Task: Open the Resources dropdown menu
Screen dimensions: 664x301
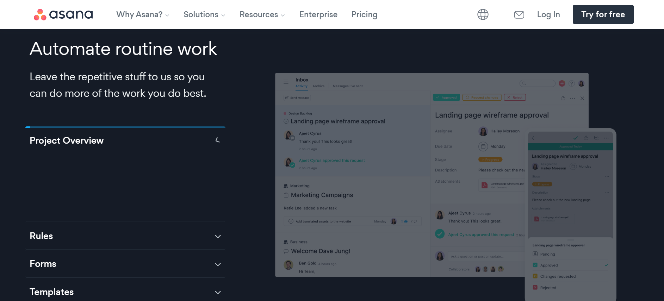Action: click(x=262, y=14)
